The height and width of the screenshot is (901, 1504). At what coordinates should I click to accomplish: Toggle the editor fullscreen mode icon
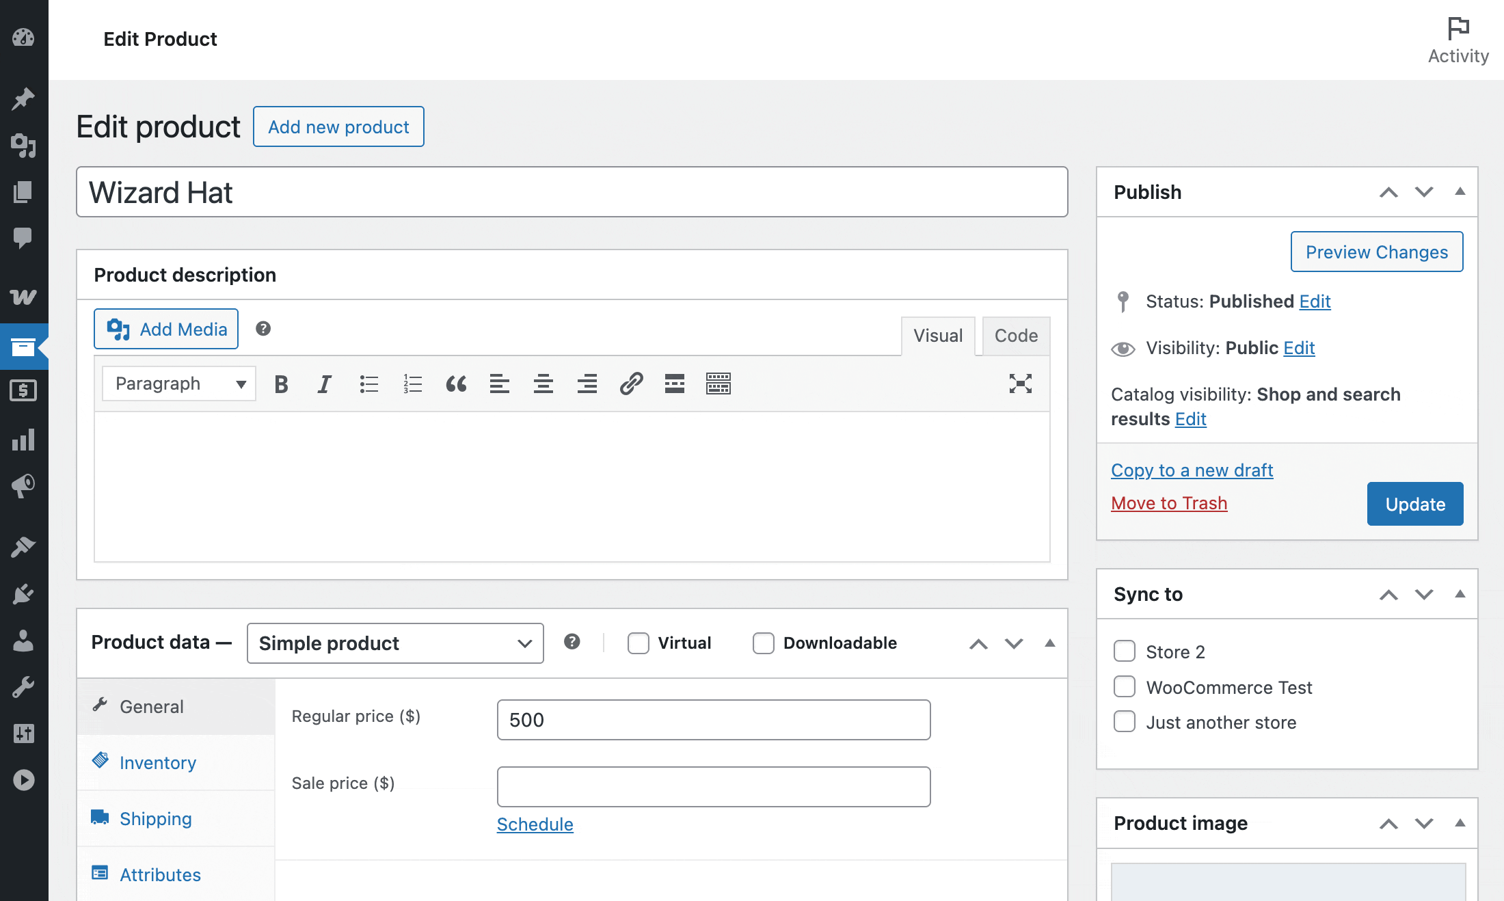click(1020, 384)
